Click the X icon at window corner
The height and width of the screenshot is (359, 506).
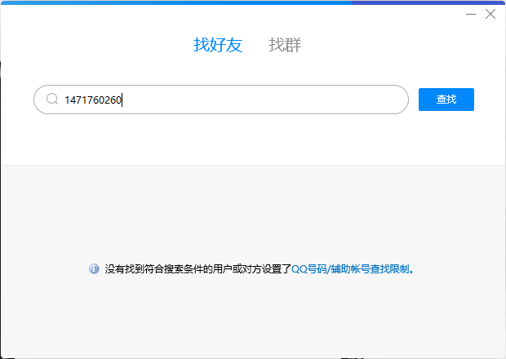pyautogui.click(x=490, y=14)
